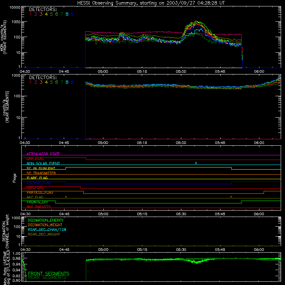Select the BAD_PACKETS flag label
This screenshot has height=285, width=285.
(39, 207)
